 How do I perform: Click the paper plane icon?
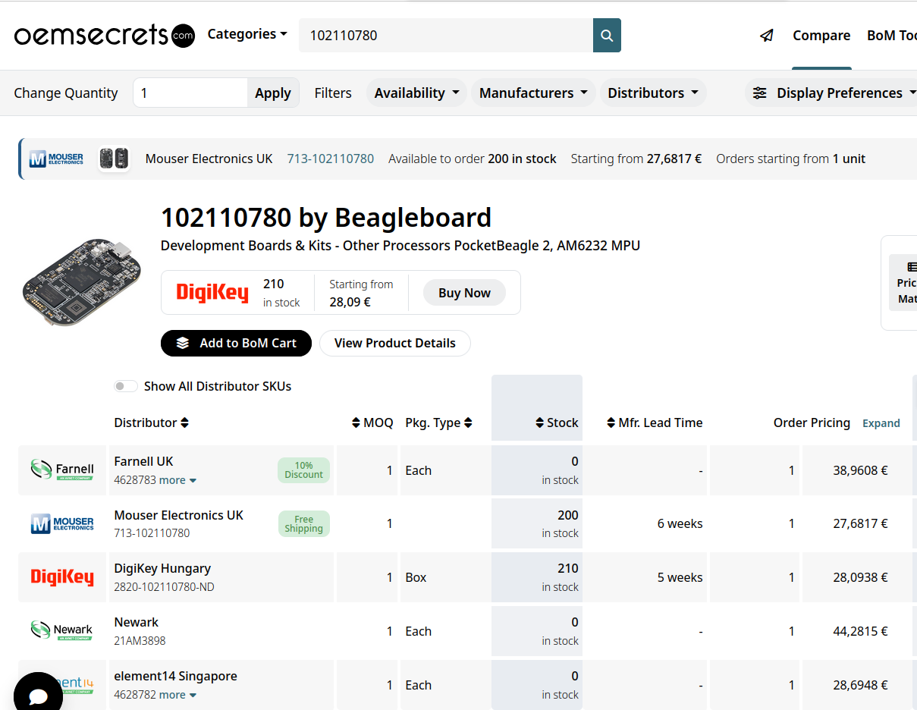tap(767, 36)
